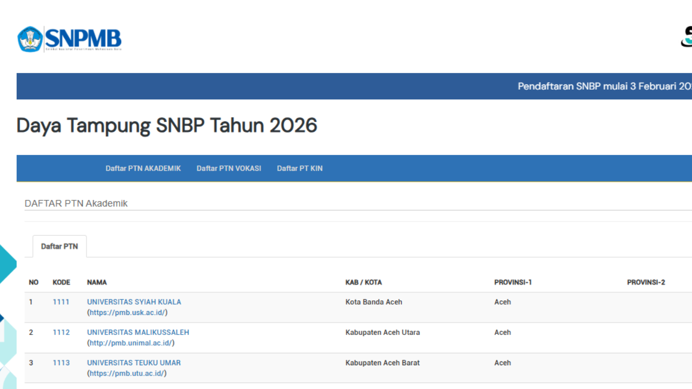Visit https://pmb.usk.ac.id/ website link
692x389 pixels.
coord(127,312)
